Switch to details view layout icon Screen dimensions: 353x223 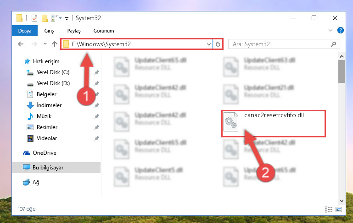pos(329,209)
